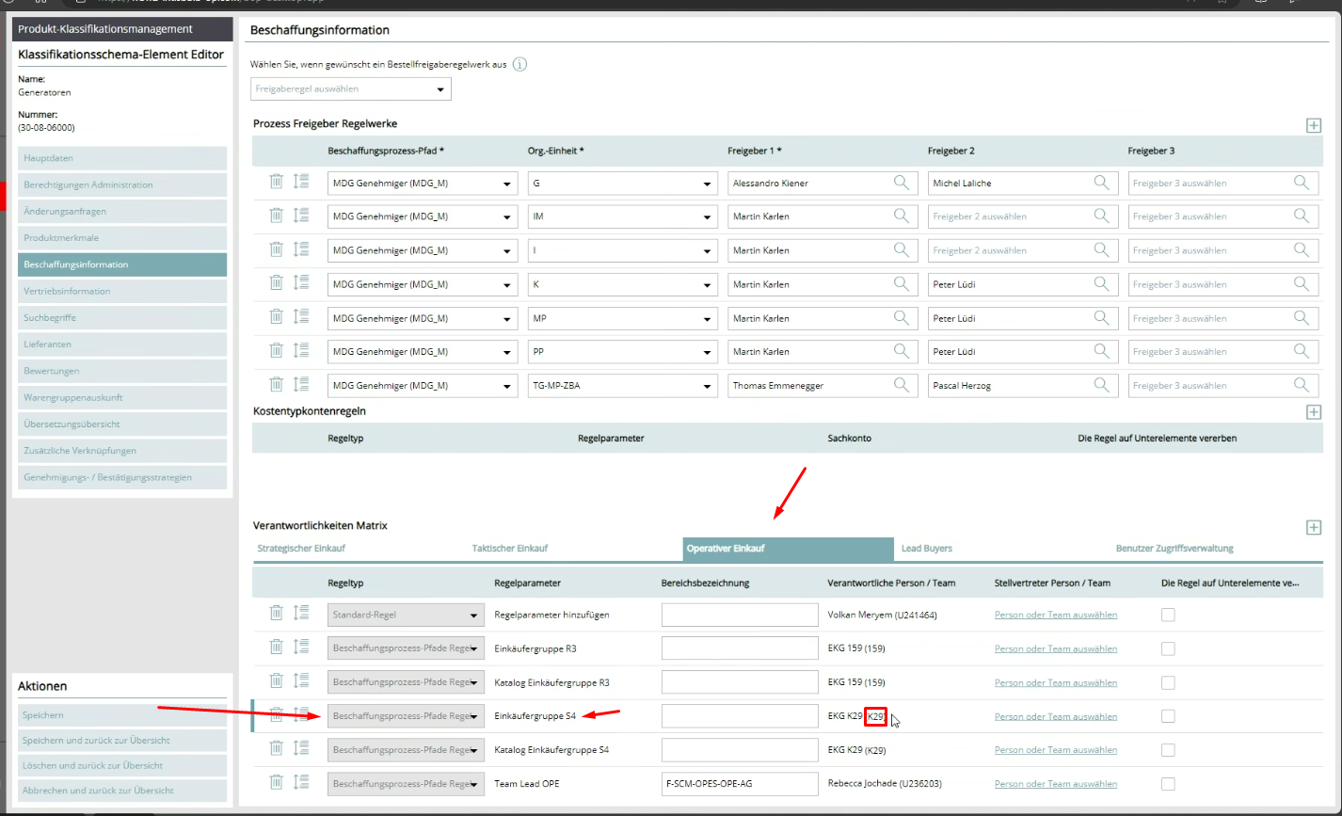Click reorder icon for TG-MP-ZBA row

[301, 385]
